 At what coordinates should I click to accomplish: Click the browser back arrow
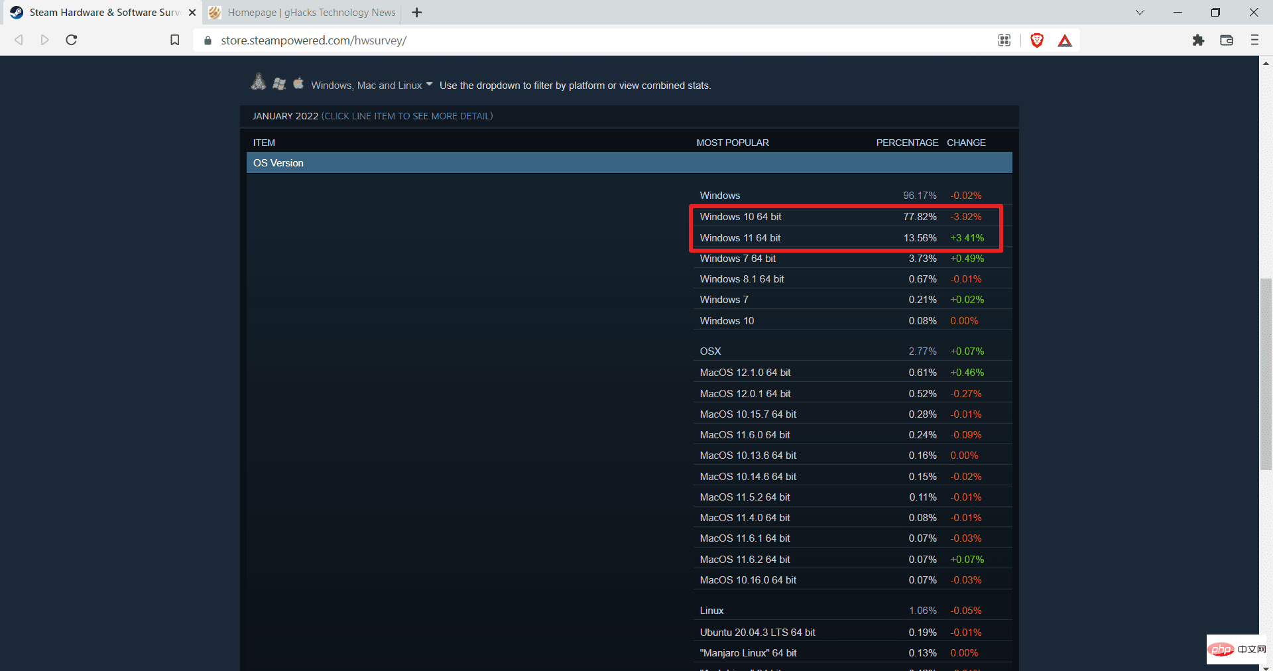coord(19,40)
